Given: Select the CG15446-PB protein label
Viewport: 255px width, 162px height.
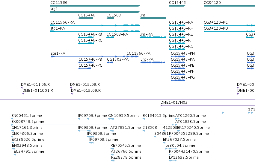Looking at the screenshot, I should coord(90,59).
